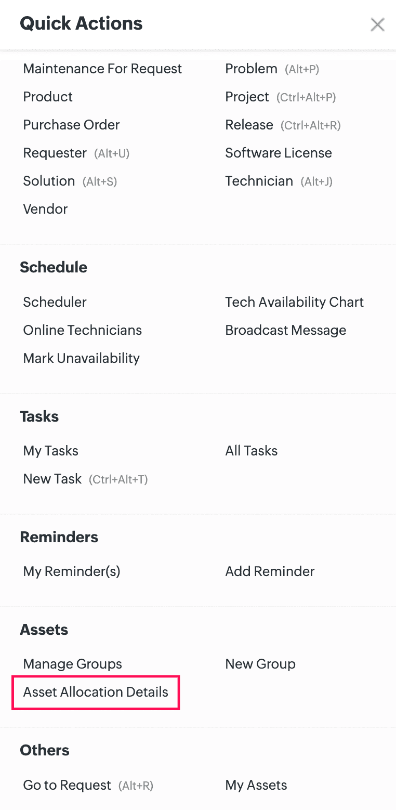The image size is (396, 810).
Task: Open My Tasks list
Action: [x=50, y=451]
